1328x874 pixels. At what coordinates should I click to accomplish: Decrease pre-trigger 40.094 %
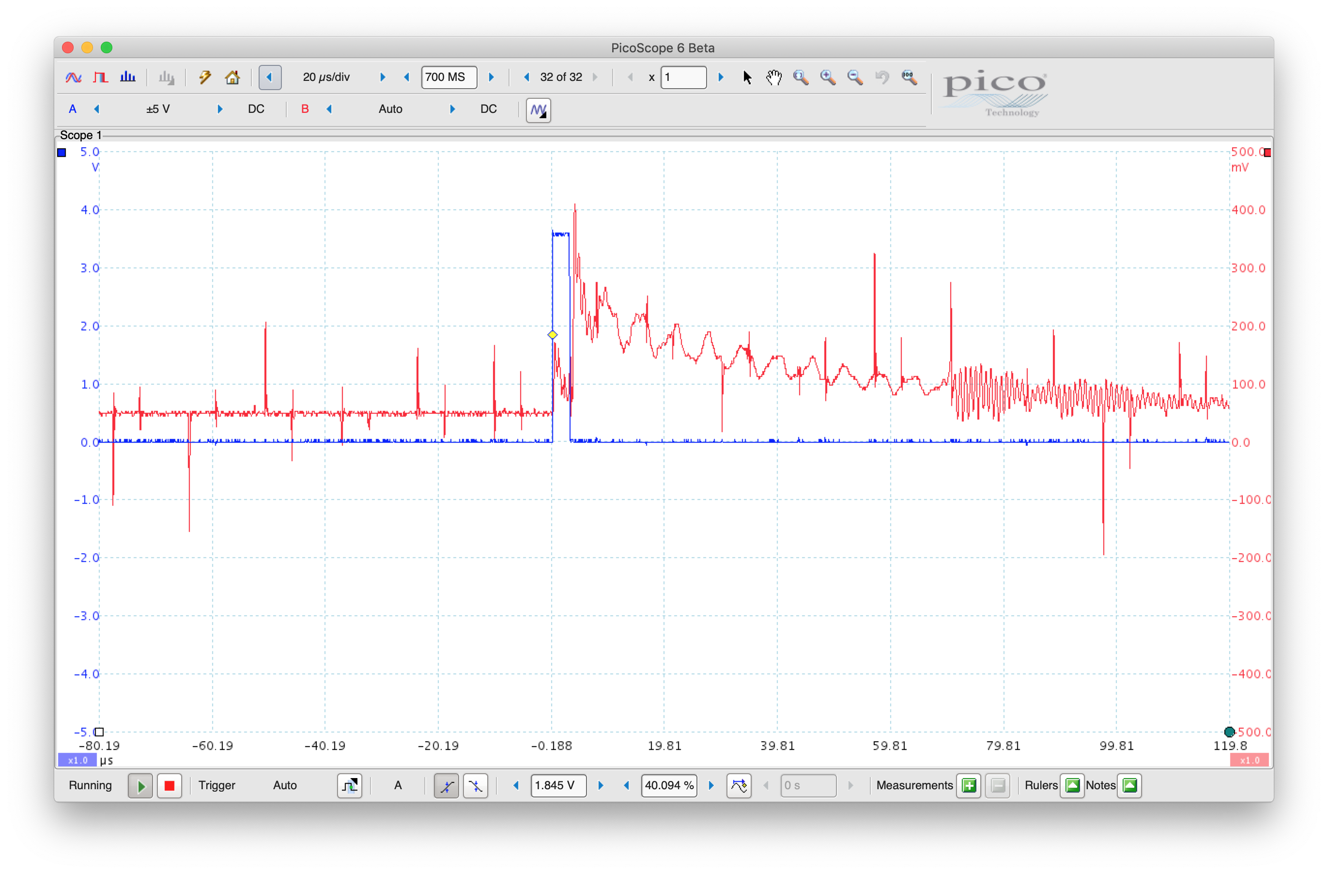[627, 786]
